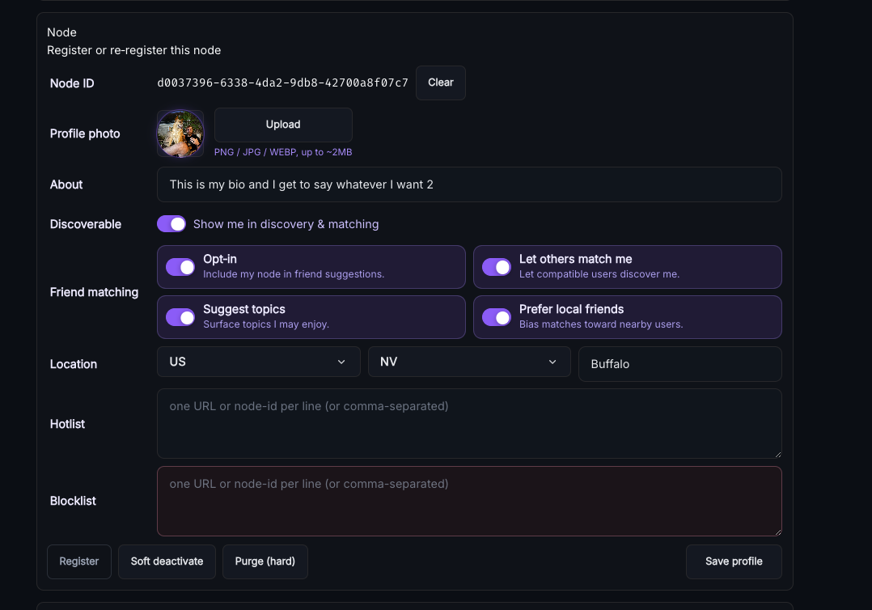Click the state dropdown chevron arrow
The height and width of the screenshot is (610, 872).
click(x=552, y=362)
